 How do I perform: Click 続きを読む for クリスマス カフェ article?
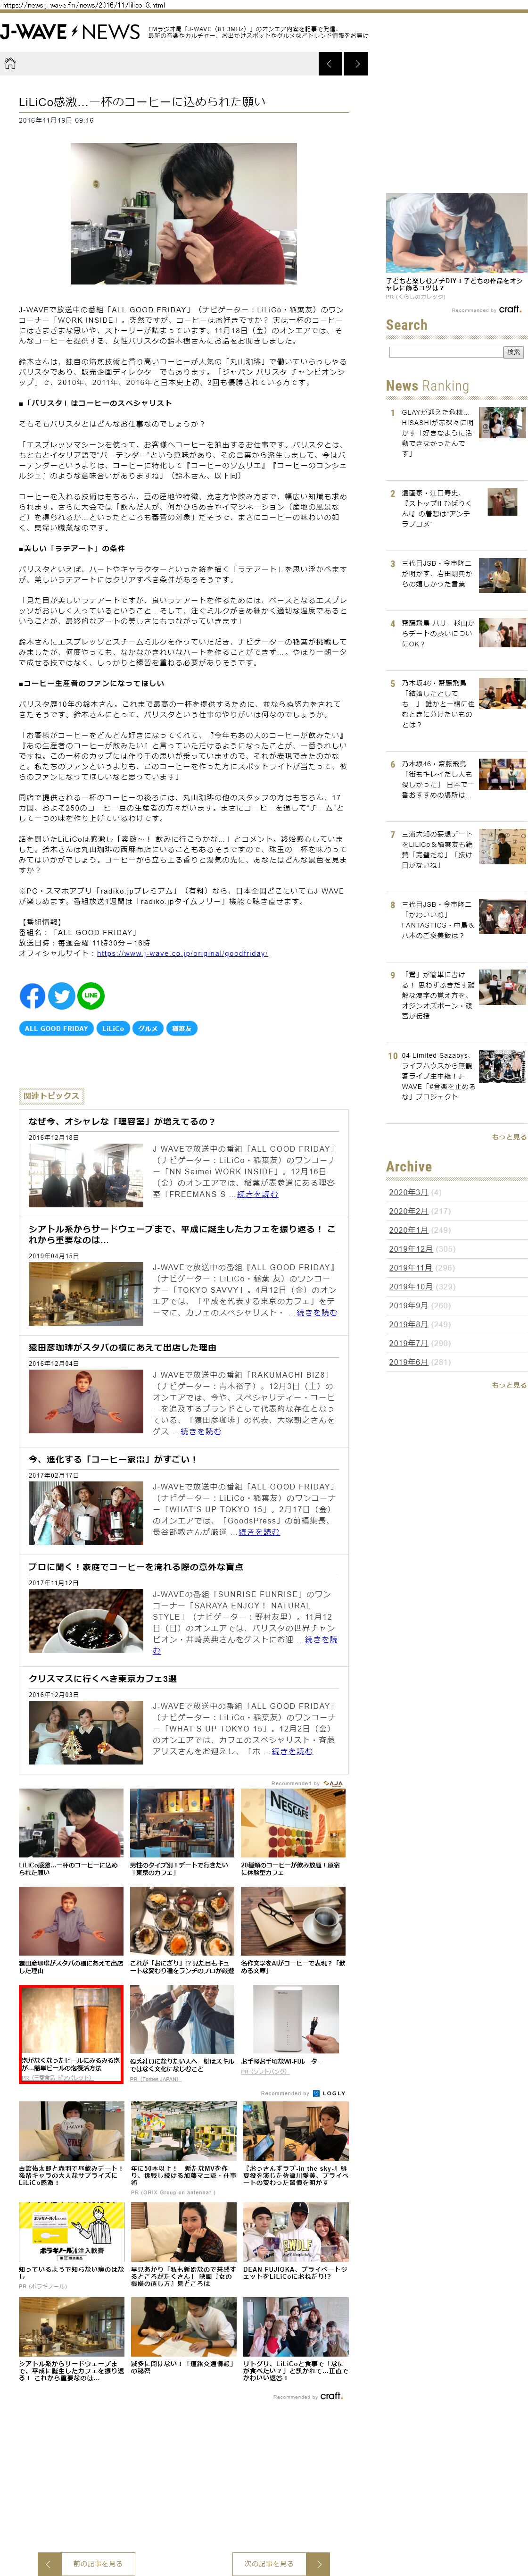coord(292,1751)
